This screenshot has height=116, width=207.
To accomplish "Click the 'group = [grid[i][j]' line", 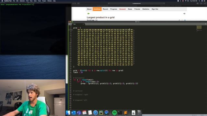I will pyautogui.click(x=109, y=83).
